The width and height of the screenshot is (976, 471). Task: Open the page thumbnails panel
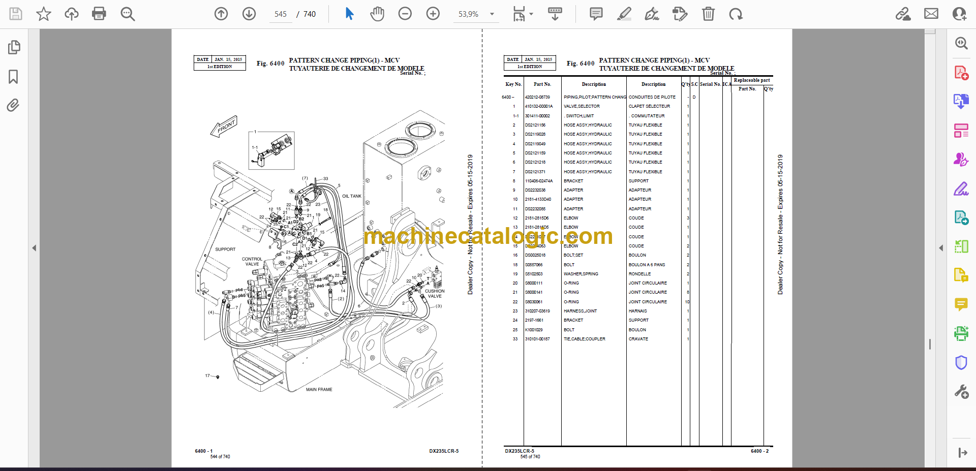coord(14,47)
